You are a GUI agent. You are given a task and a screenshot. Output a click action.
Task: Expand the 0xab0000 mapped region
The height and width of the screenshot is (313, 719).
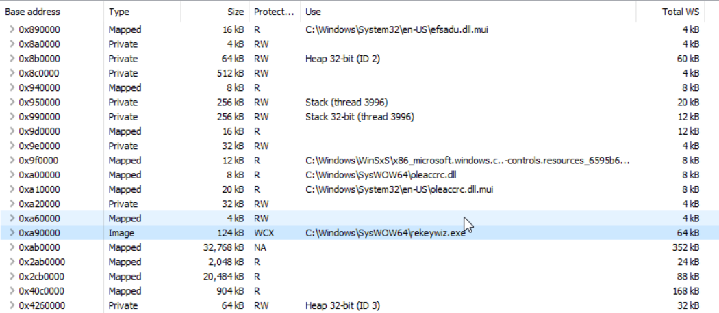[x=12, y=247]
